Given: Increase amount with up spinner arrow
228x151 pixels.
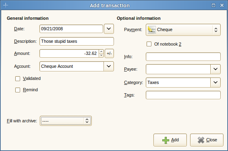Looking at the screenshot, I should pyautogui.click(x=102, y=52).
